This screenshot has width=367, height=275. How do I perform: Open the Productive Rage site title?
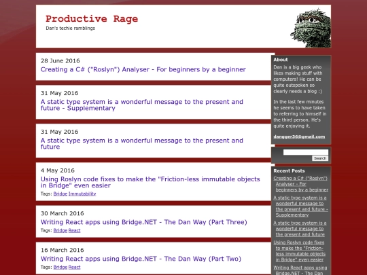pyautogui.click(x=92, y=19)
